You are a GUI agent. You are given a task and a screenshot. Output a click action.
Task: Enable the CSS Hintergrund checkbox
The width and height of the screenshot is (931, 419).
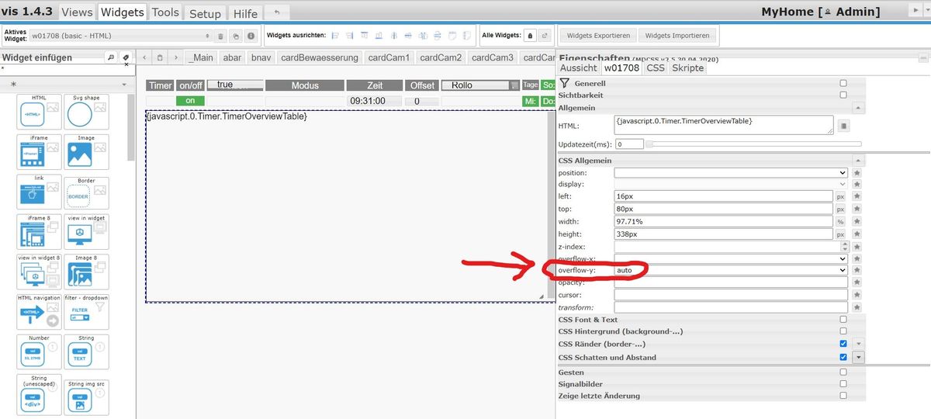843,331
